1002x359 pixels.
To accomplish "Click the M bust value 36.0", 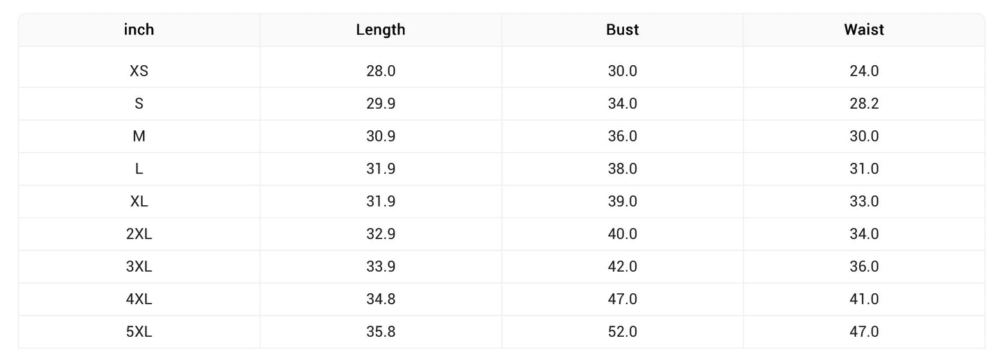I will (622, 137).
